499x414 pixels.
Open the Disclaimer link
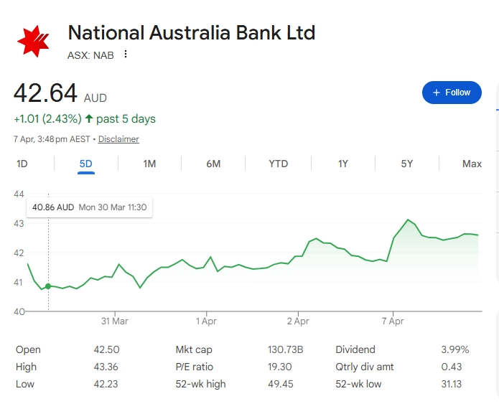118,139
